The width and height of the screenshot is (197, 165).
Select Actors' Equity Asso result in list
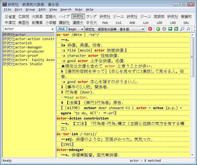tap(28, 60)
